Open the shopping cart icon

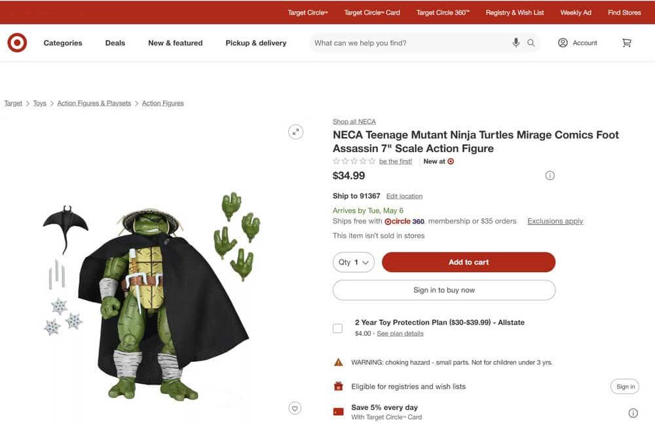tap(626, 42)
